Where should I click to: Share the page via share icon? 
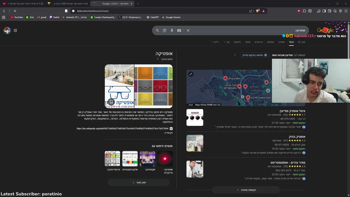(x=251, y=11)
